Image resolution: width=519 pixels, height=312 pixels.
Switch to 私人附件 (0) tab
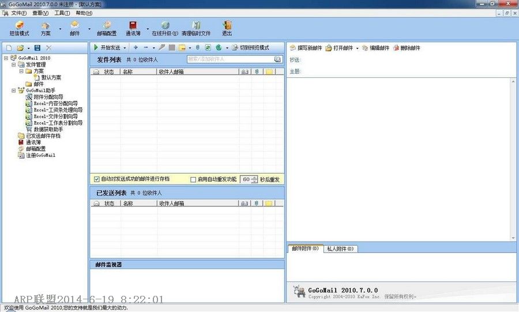click(340, 249)
